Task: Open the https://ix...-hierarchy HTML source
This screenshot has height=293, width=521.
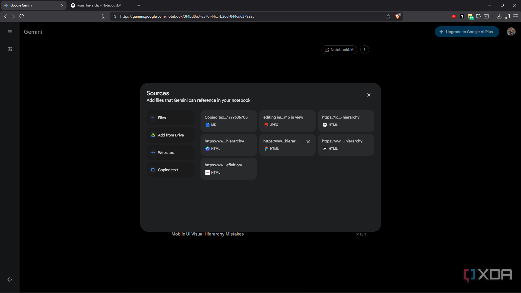Action: (346, 121)
